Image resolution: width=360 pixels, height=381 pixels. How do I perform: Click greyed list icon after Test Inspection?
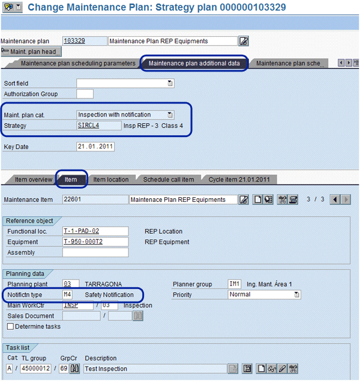pos(233,368)
